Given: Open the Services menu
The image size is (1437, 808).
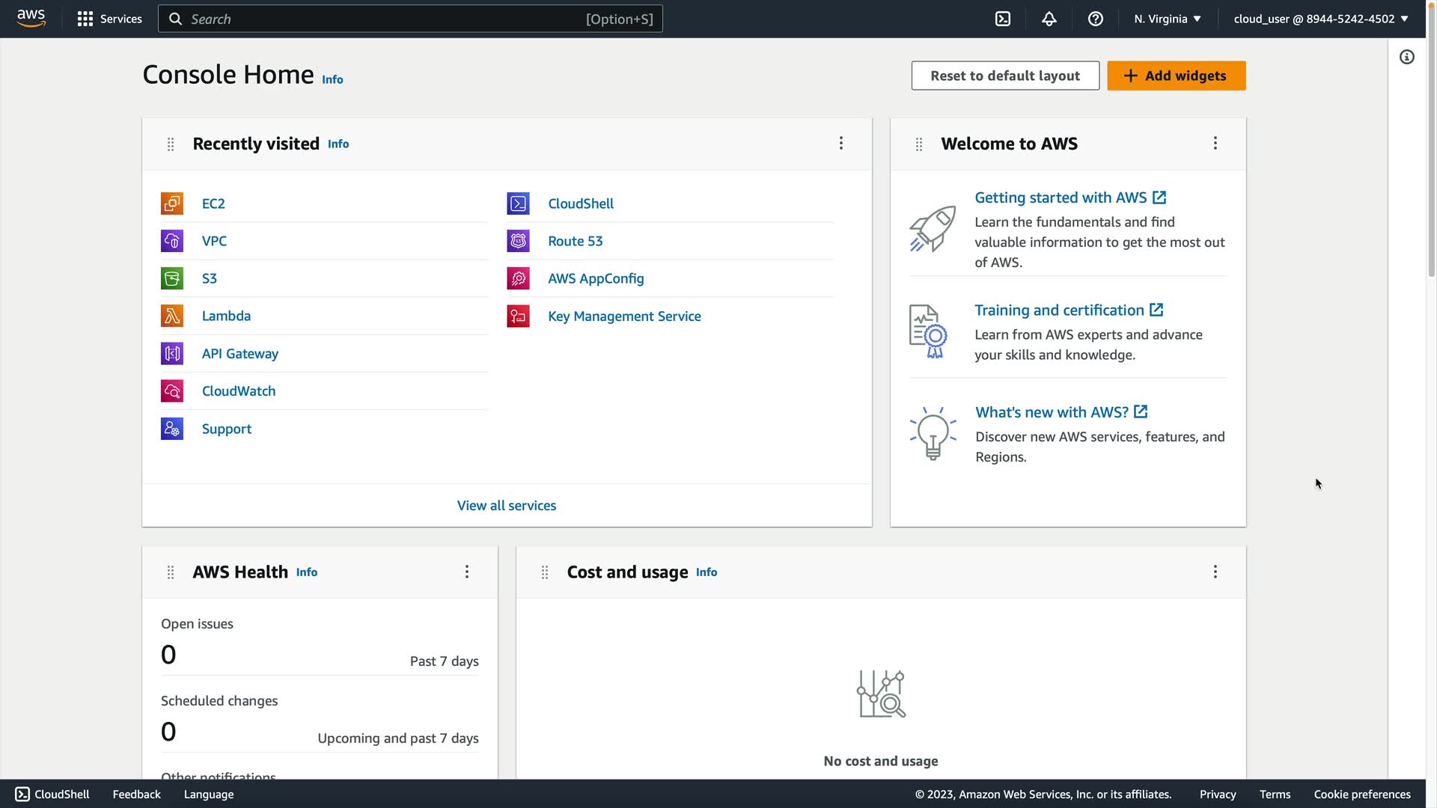Looking at the screenshot, I should [x=109, y=19].
